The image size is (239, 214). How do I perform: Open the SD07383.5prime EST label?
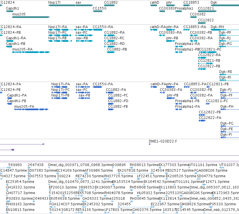[x=42, y=171]
